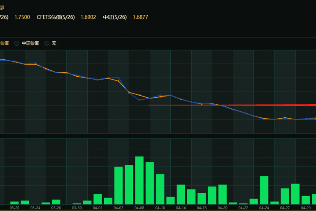This screenshot has width=316, height=211.
Task: Click the CFETS估值(5/26) label
Action: tap(56, 17)
